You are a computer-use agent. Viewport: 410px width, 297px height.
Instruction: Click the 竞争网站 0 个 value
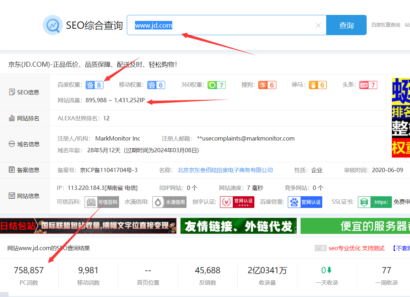[318, 188]
